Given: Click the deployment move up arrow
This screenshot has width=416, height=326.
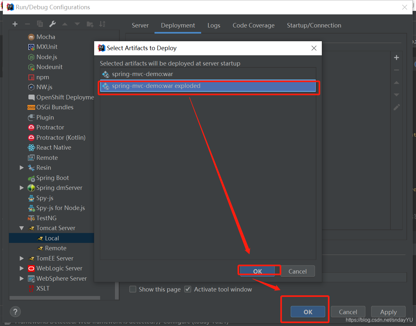Looking at the screenshot, I should (x=397, y=82).
